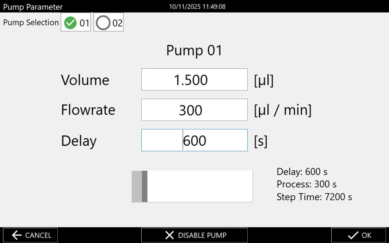This screenshot has width=389, height=243.
Task: Click the back arrow icon on Cancel
Action: click(17, 235)
